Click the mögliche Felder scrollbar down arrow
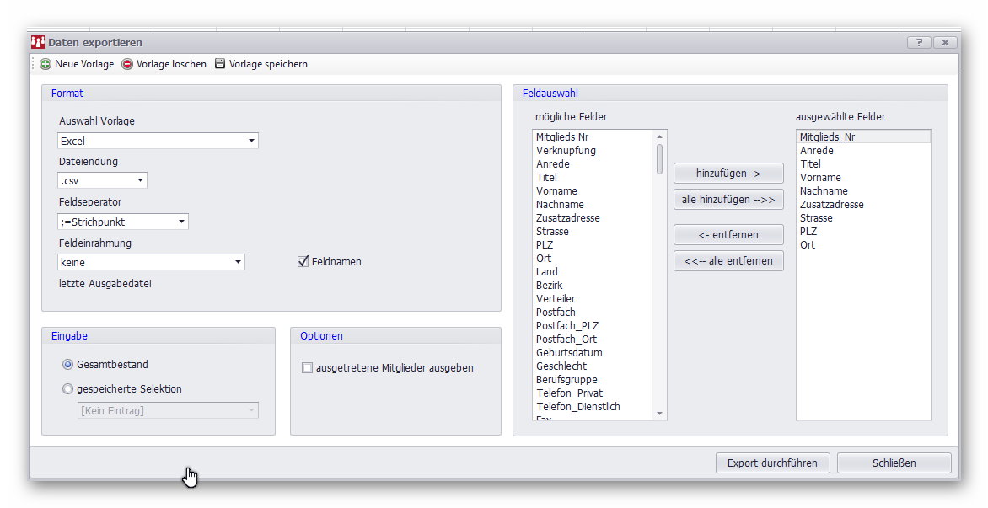 tap(659, 414)
